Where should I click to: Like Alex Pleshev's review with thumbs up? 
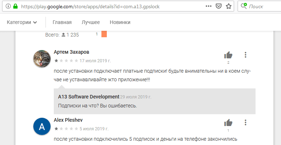coord(228,123)
